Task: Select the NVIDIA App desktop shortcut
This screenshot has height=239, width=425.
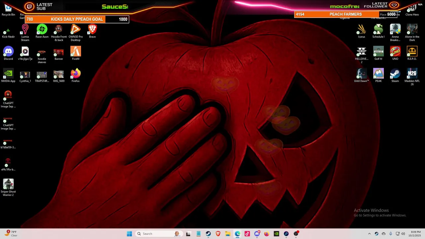Action: pos(8,76)
